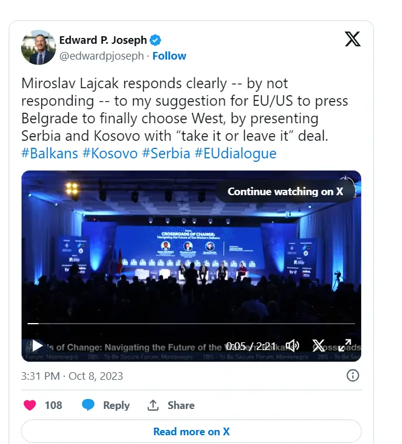Click the blue verified badge
This screenshot has width=402, height=444.
(x=155, y=40)
